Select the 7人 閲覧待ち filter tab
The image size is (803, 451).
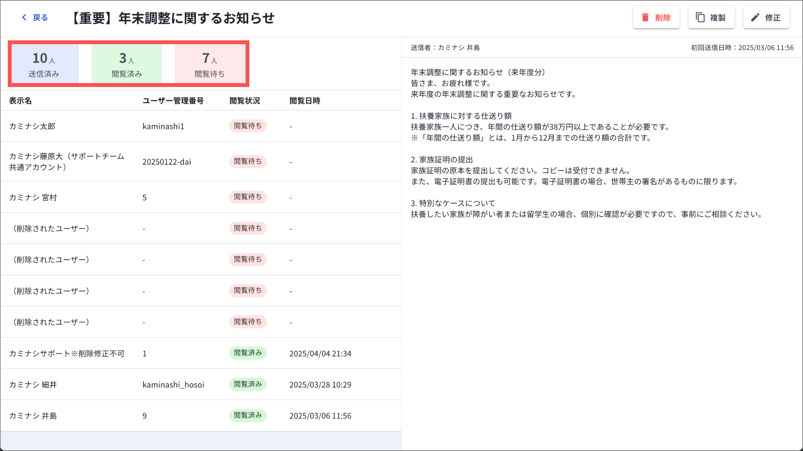point(210,64)
